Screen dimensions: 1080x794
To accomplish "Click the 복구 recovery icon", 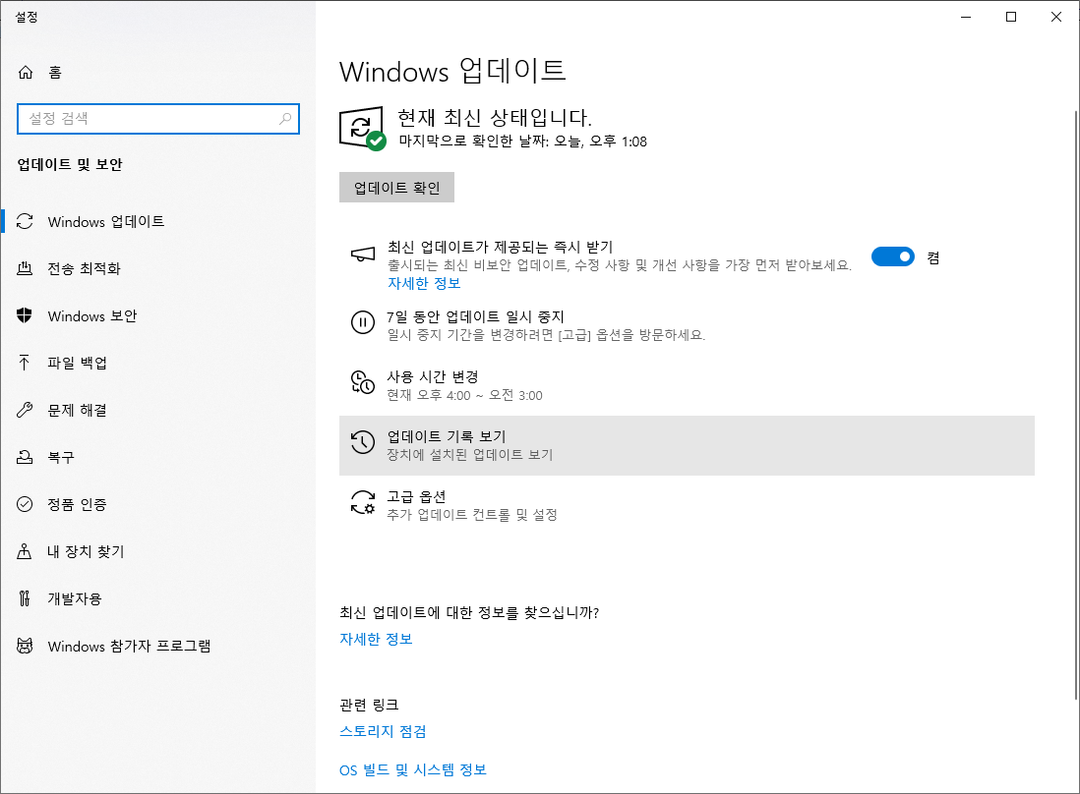I will click(x=25, y=457).
